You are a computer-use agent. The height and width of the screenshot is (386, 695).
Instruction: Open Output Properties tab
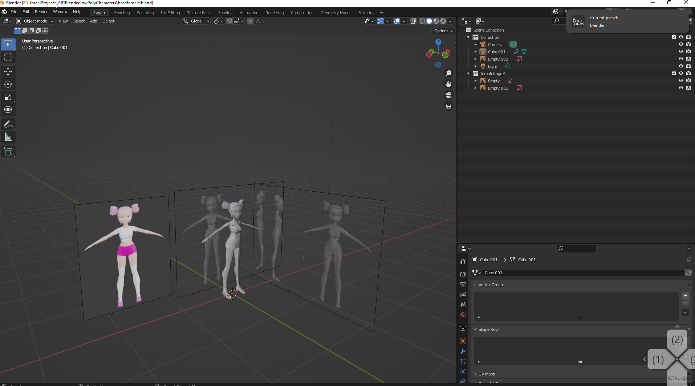point(463,284)
